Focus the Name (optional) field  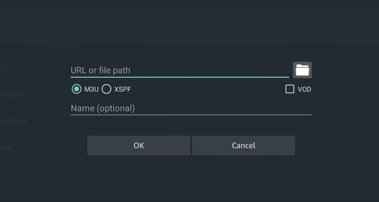click(x=191, y=108)
